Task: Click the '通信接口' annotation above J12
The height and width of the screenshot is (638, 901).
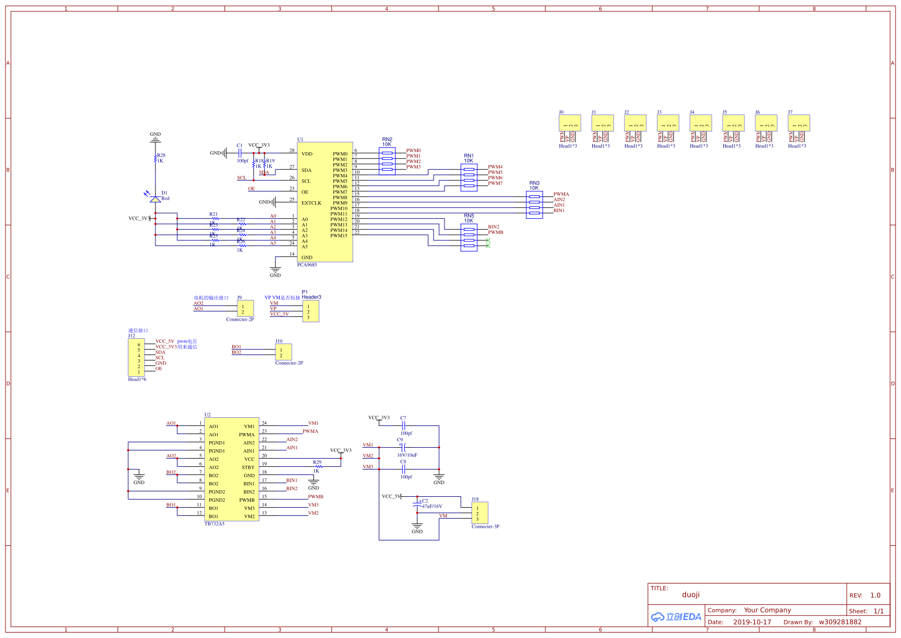Action: click(x=138, y=330)
